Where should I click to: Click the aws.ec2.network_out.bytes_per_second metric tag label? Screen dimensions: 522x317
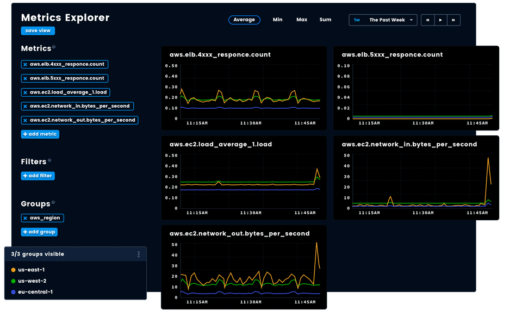[83, 120]
